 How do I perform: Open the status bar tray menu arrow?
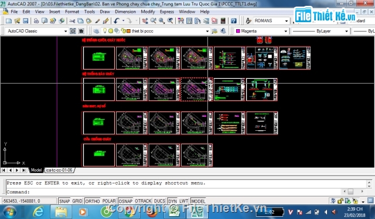tap(363, 201)
